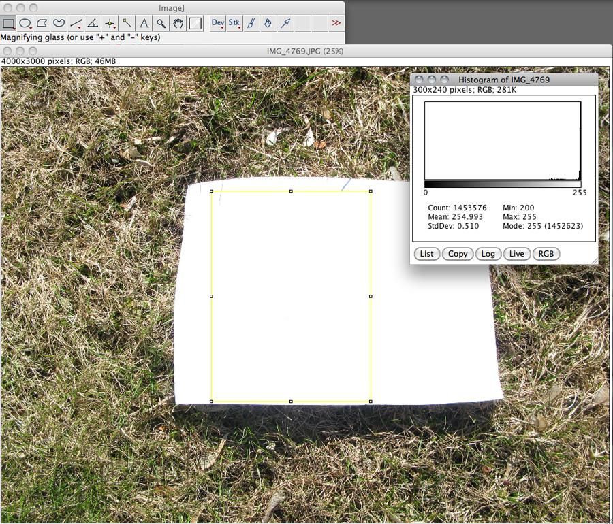Screen dimensions: 613x524
Task: Click the top-left selection corner handle
Action: tap(212, 191)
